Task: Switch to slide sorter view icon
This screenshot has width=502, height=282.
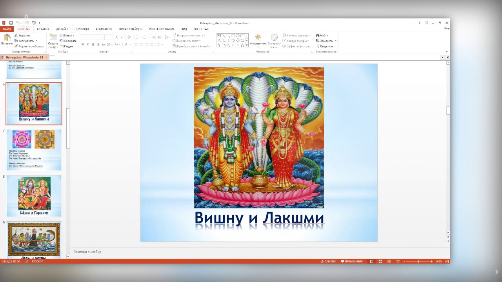Action: click(x=380, y=261)
